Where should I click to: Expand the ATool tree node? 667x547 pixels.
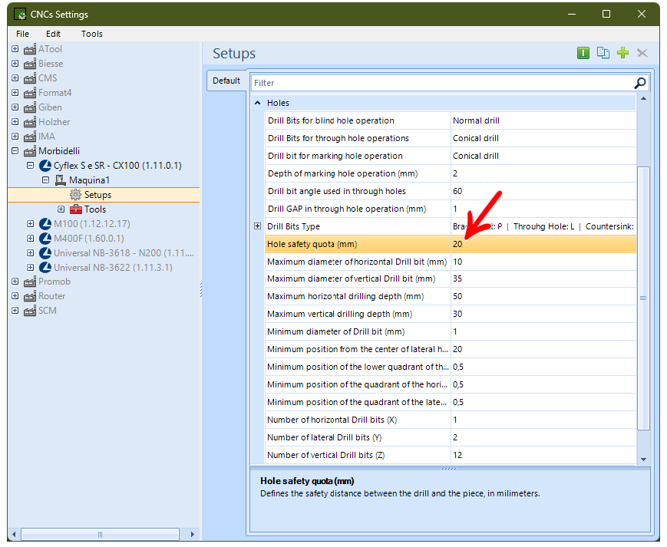(x=15, y=49)
